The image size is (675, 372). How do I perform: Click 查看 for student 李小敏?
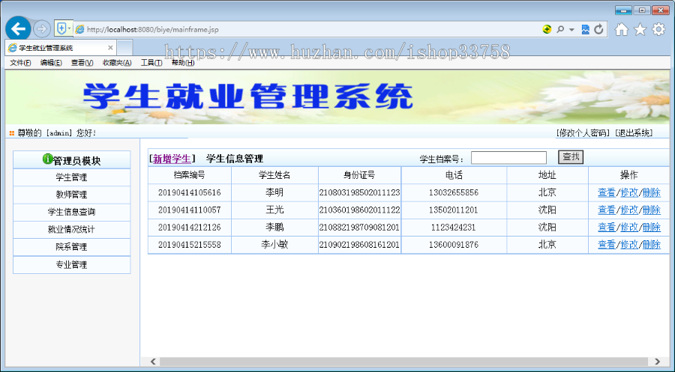coord(607,245)
